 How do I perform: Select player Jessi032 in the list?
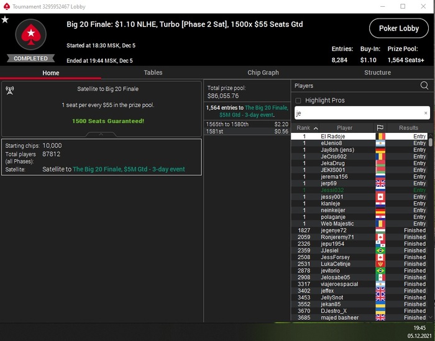[359, 190]
